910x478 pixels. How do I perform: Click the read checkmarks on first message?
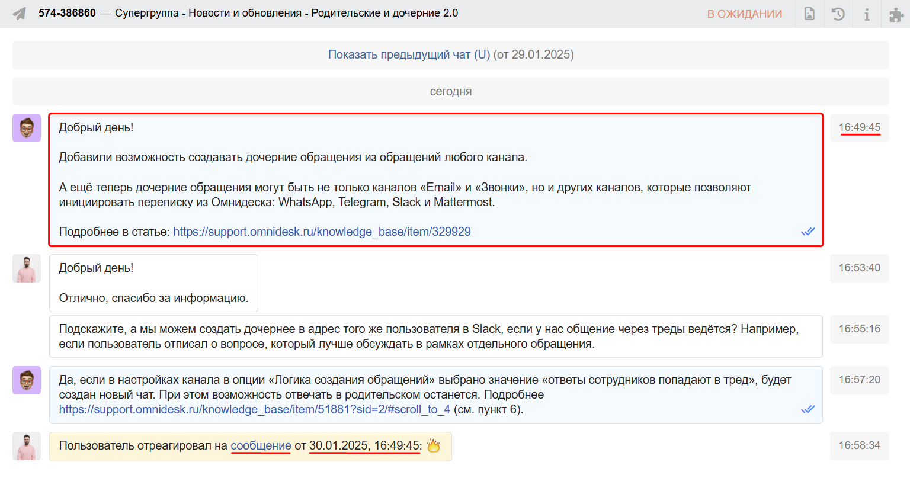pos(808,232)
